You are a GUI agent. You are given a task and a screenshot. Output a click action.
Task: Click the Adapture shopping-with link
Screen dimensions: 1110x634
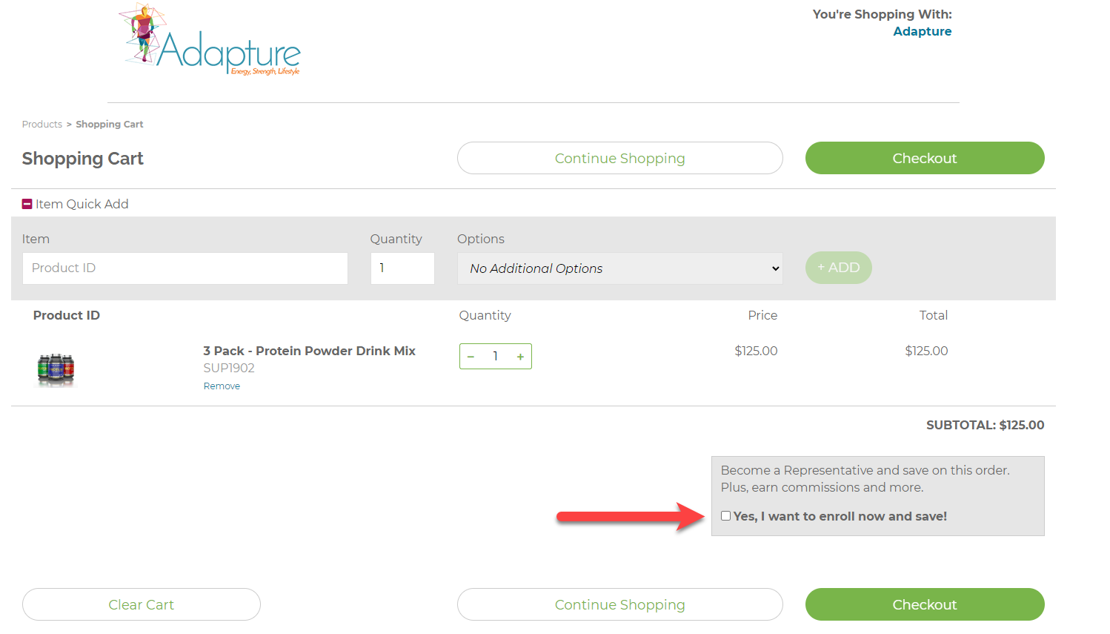pyautogui.click(x=922, y=31)
